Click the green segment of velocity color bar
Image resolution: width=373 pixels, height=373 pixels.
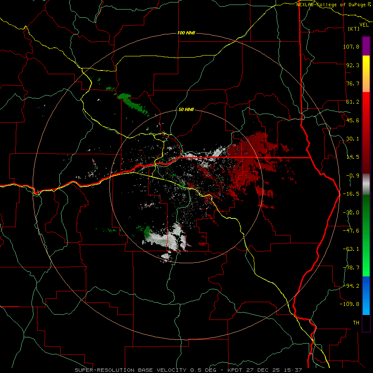pos(366,235)
